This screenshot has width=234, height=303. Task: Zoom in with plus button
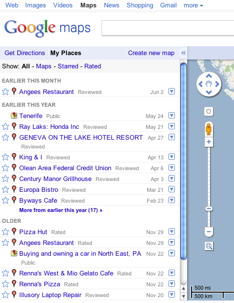[209, 142]
